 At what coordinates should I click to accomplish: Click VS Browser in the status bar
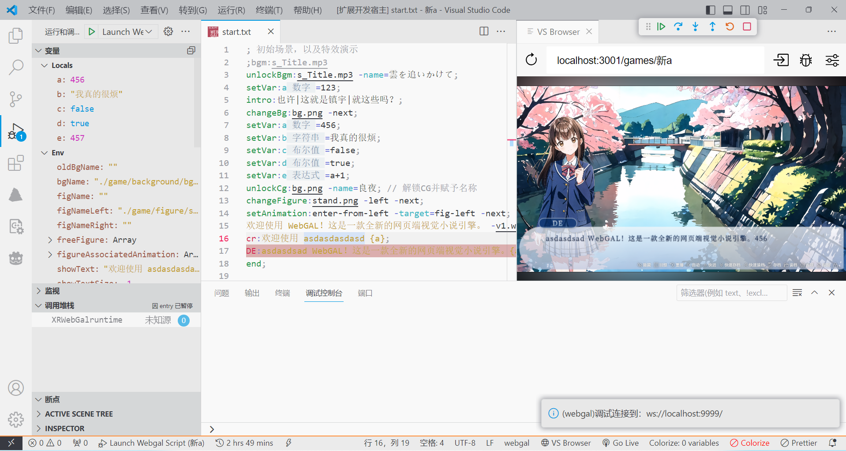[566, 443]
